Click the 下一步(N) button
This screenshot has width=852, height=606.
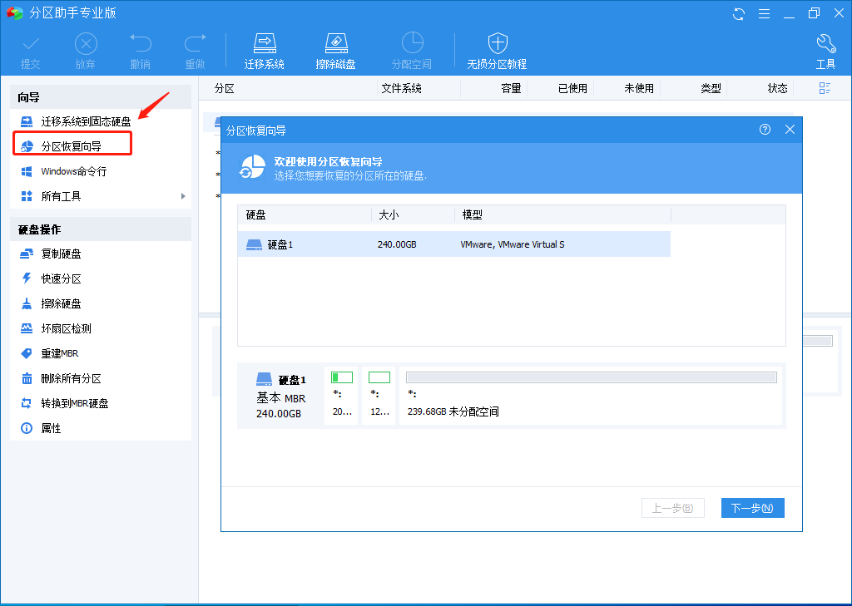tap(752, 508)
